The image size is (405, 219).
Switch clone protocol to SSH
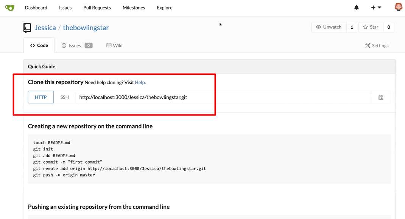[x=65, y=97]
